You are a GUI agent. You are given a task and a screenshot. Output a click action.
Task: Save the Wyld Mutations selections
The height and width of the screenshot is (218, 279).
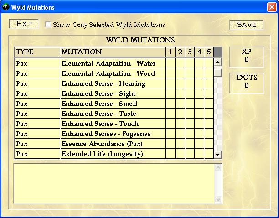[246, 25]
